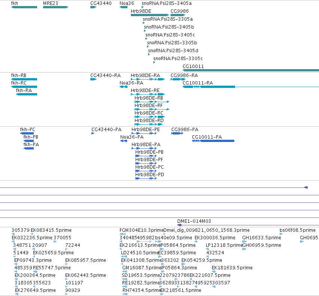Click the snoRNA:Psi28S-3405a label

click(166, 3)
